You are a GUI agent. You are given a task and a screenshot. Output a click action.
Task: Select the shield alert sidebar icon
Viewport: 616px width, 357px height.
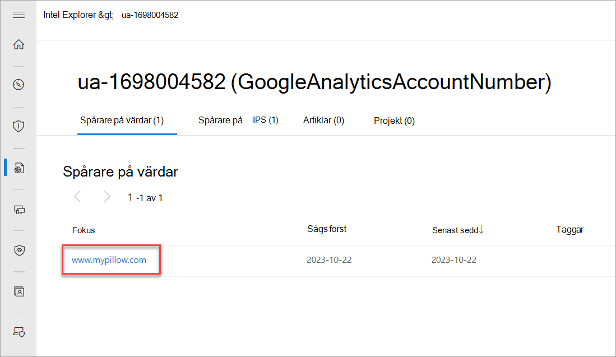click(x=18, y=126)
